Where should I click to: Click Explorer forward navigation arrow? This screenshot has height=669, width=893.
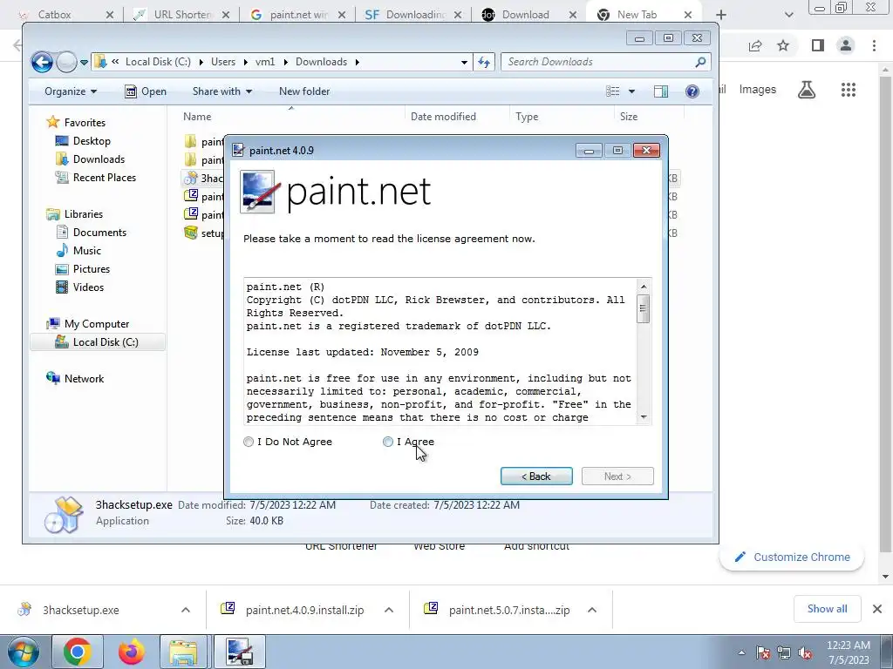tap(66, 62)
